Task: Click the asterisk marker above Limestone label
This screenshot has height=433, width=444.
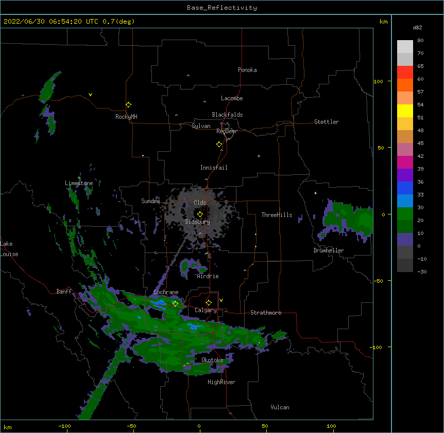Action: click(x=79, y=178)
